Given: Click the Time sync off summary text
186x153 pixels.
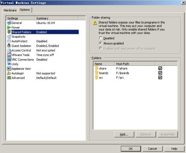Looking at the screenshot, I should [x=45, y=55].
